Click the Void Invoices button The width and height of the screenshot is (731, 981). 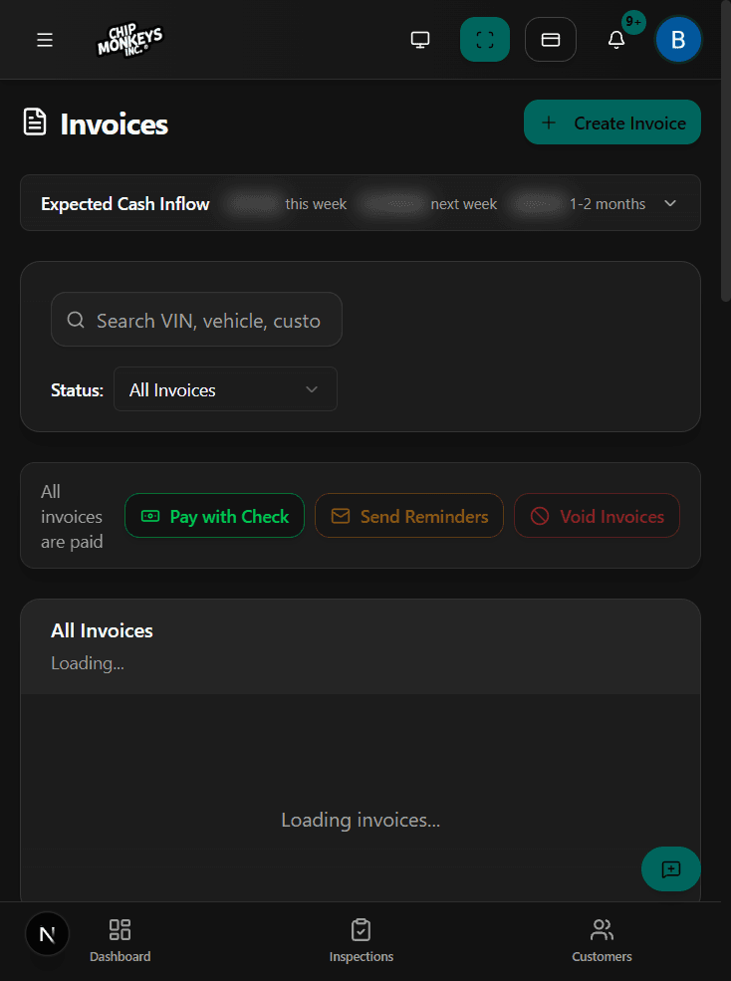coord(598,516)
